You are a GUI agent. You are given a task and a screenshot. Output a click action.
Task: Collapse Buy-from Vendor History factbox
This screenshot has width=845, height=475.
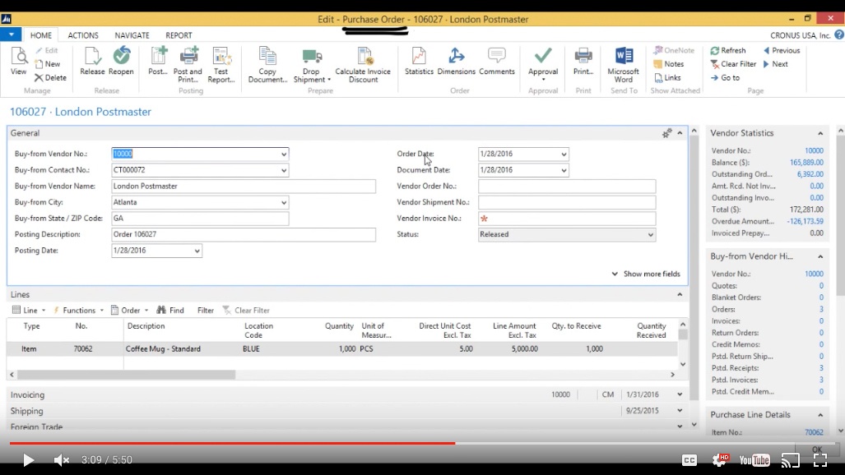(820, 257)
